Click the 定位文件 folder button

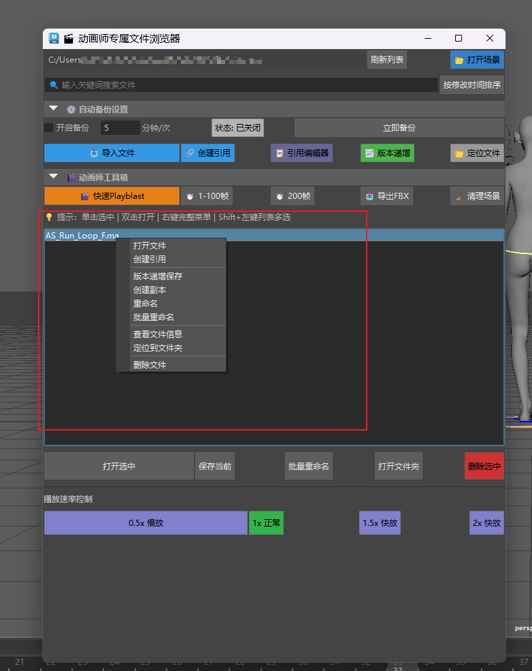(477, 153)
